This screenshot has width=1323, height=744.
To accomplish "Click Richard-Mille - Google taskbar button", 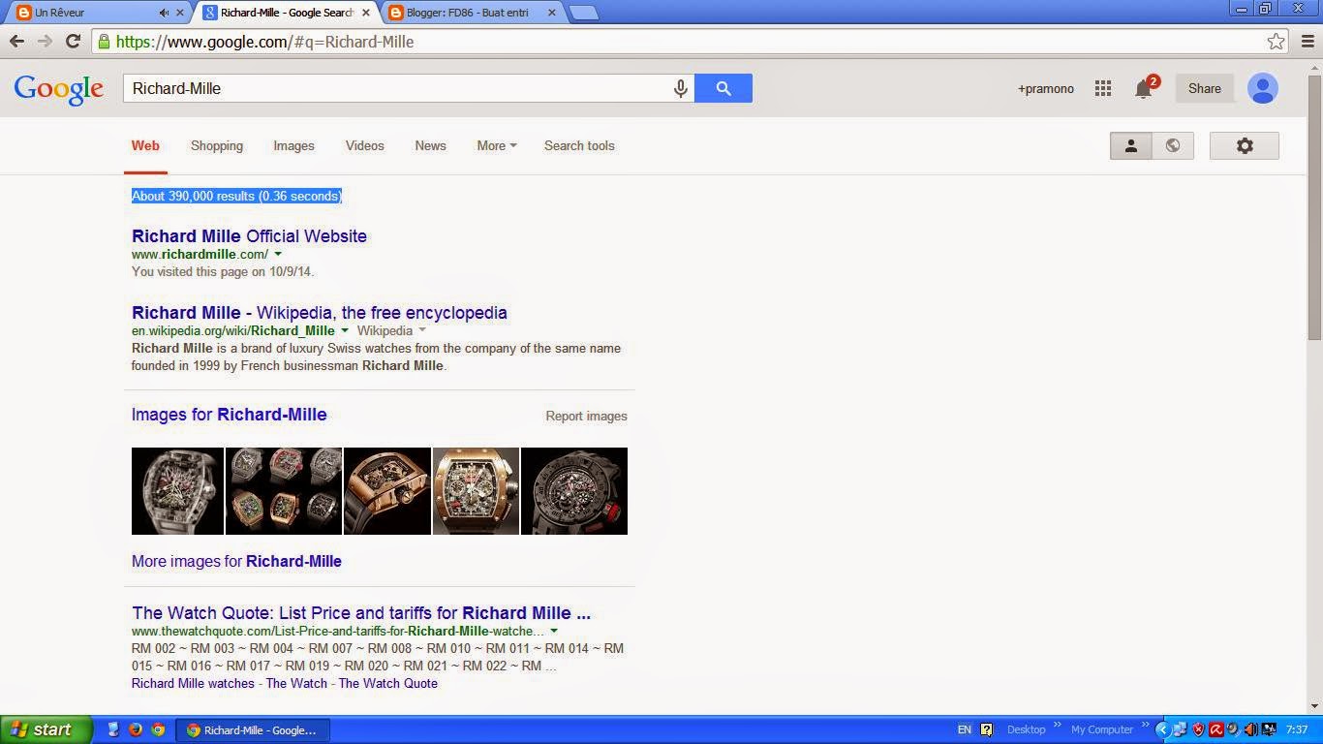I will click(x=252, y=729).
